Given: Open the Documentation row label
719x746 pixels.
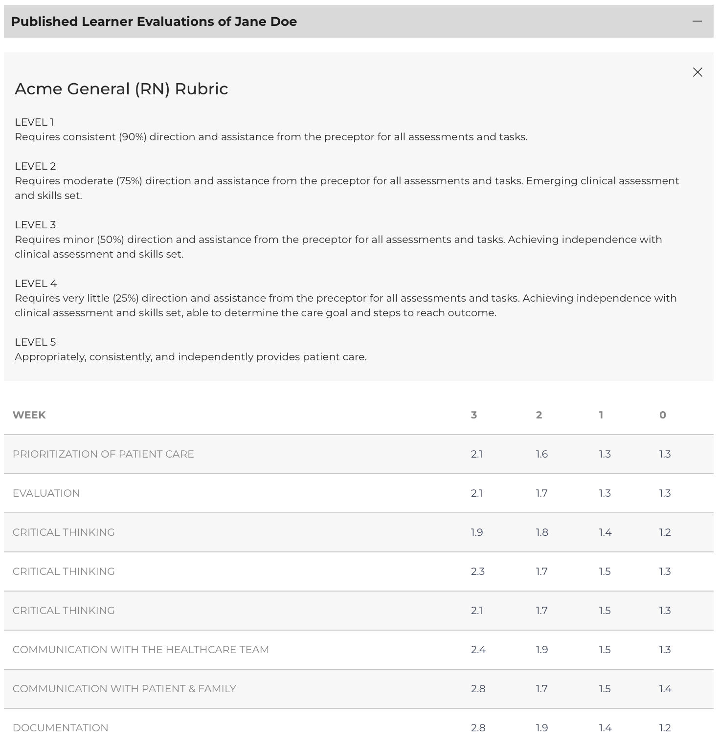Looking at the screenshot, I should pos(61,728).
